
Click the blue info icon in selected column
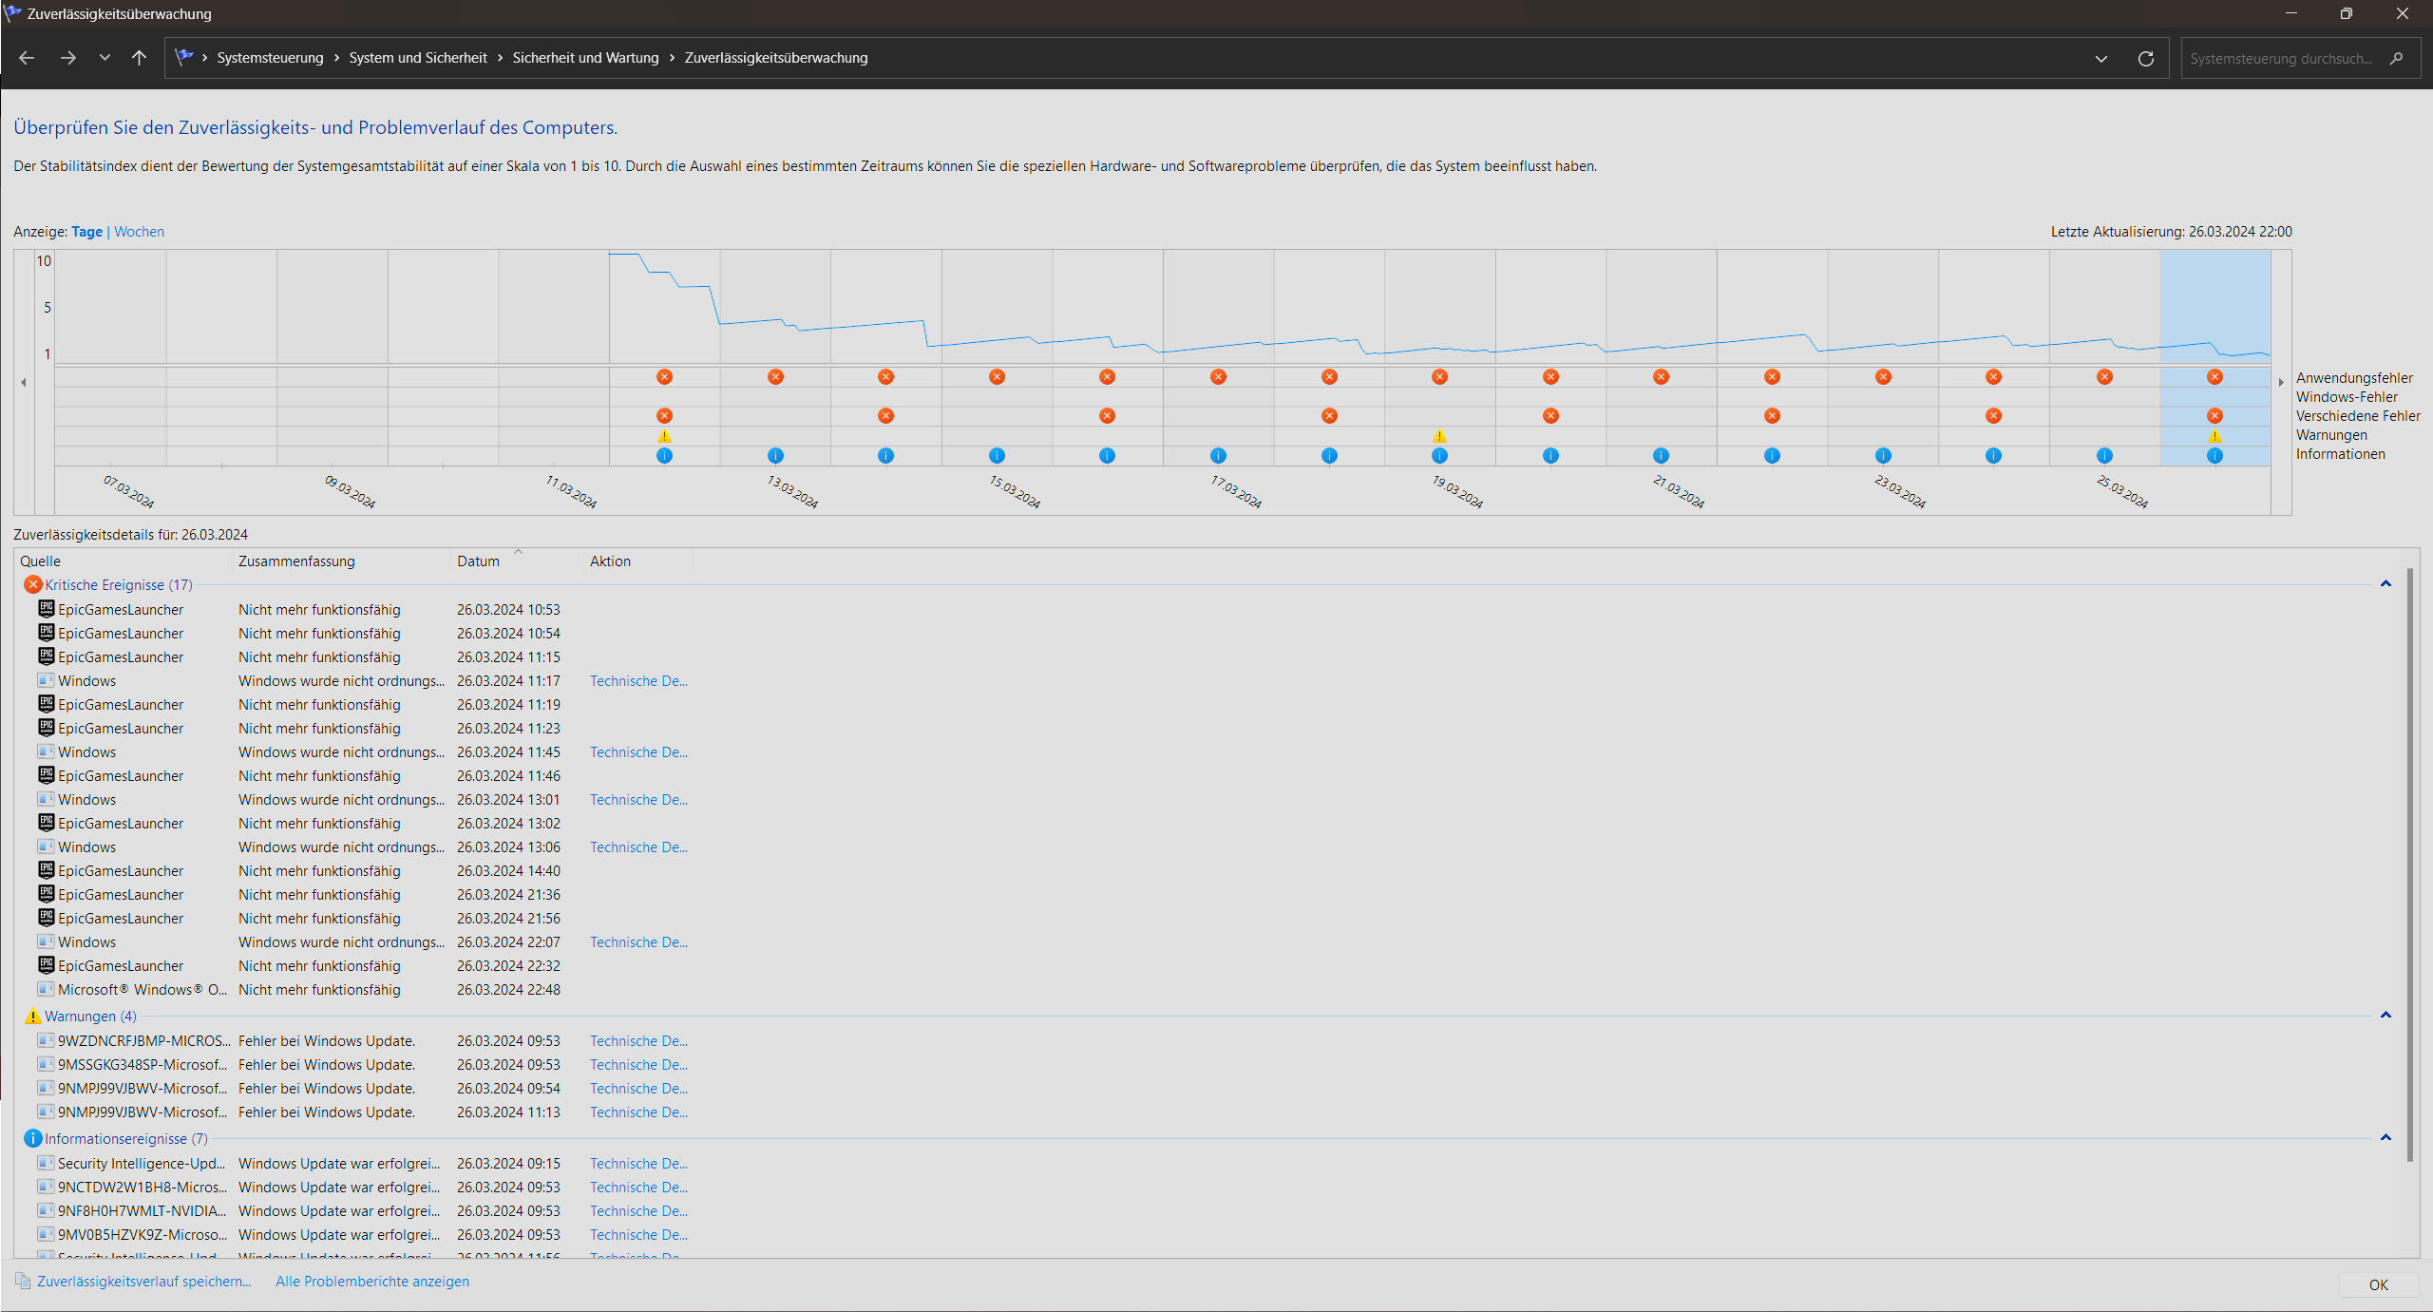point(2214,456)
